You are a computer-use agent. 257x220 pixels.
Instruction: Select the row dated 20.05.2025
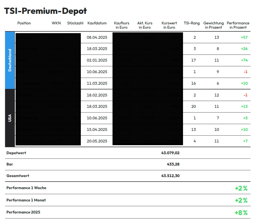pyautogui.click(x=97, y=141)
